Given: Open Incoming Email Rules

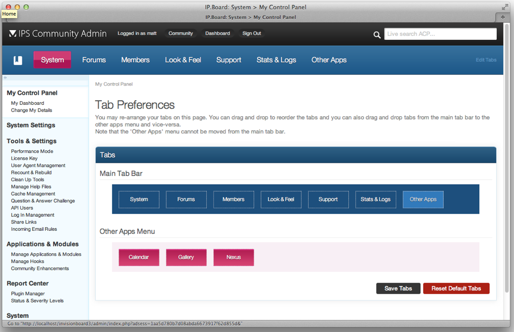Looking at the screenshot, I should point(34,229).
